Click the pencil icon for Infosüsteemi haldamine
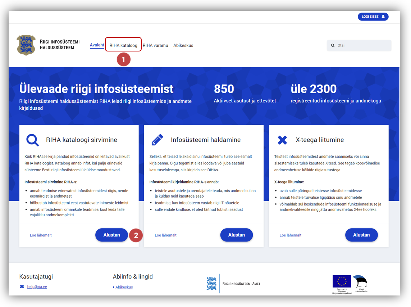The height and width of the screenshot is (307, 411). (x=157, y=140)
